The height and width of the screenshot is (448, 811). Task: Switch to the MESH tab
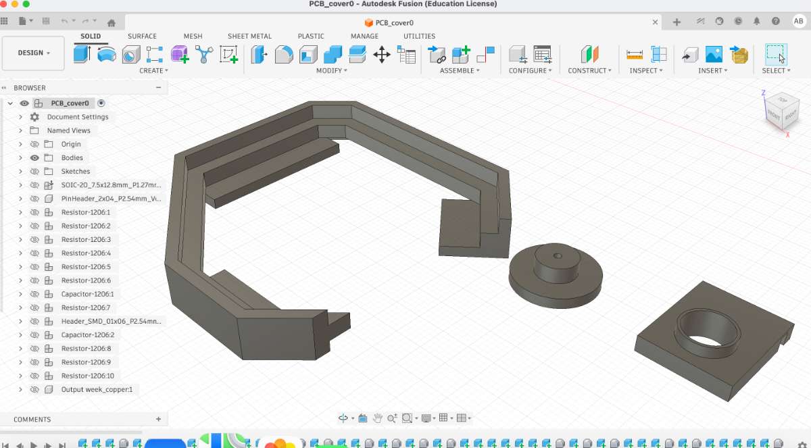(193, 36)
